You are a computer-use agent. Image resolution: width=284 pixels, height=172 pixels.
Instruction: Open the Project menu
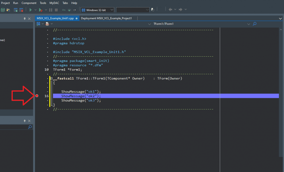tap(6, 3)
